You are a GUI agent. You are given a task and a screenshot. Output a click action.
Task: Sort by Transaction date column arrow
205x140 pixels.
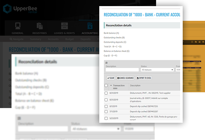(x=111, y=85)
